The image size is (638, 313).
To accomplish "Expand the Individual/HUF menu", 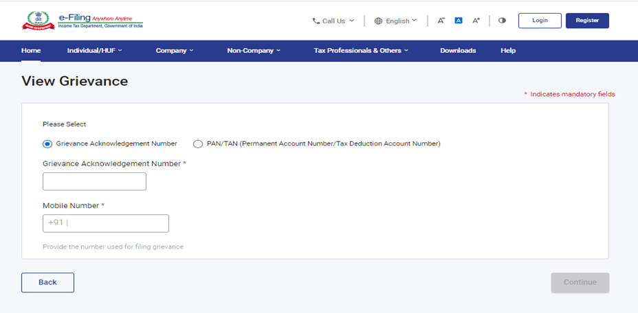I will [x=95, y=51].
